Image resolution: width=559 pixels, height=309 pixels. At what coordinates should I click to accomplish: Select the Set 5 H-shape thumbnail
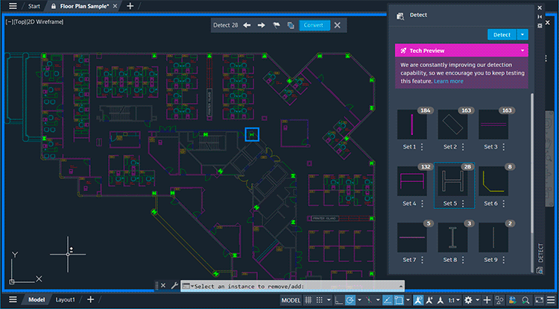point(452,181)
